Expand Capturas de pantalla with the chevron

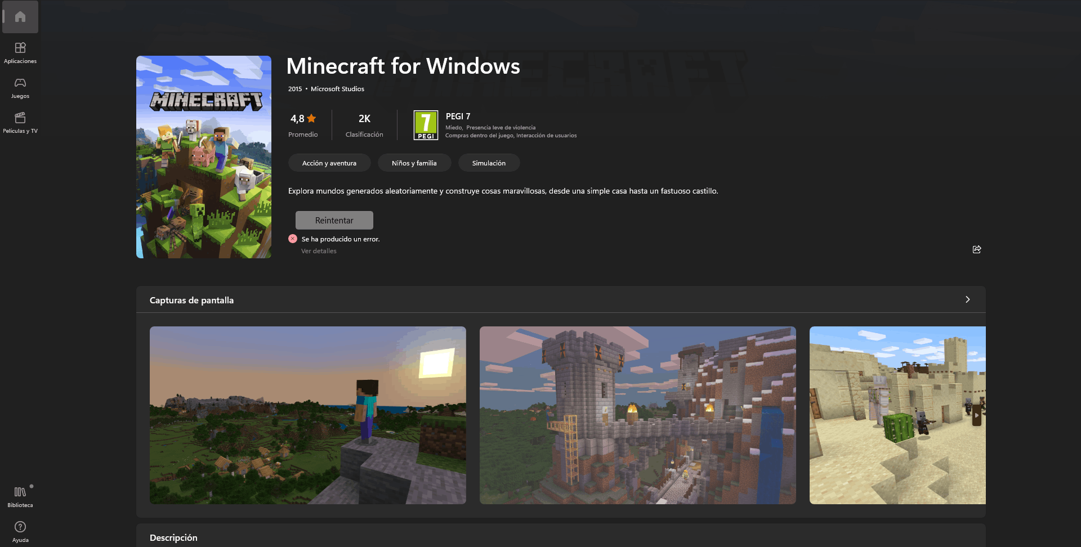coord(967,299)
